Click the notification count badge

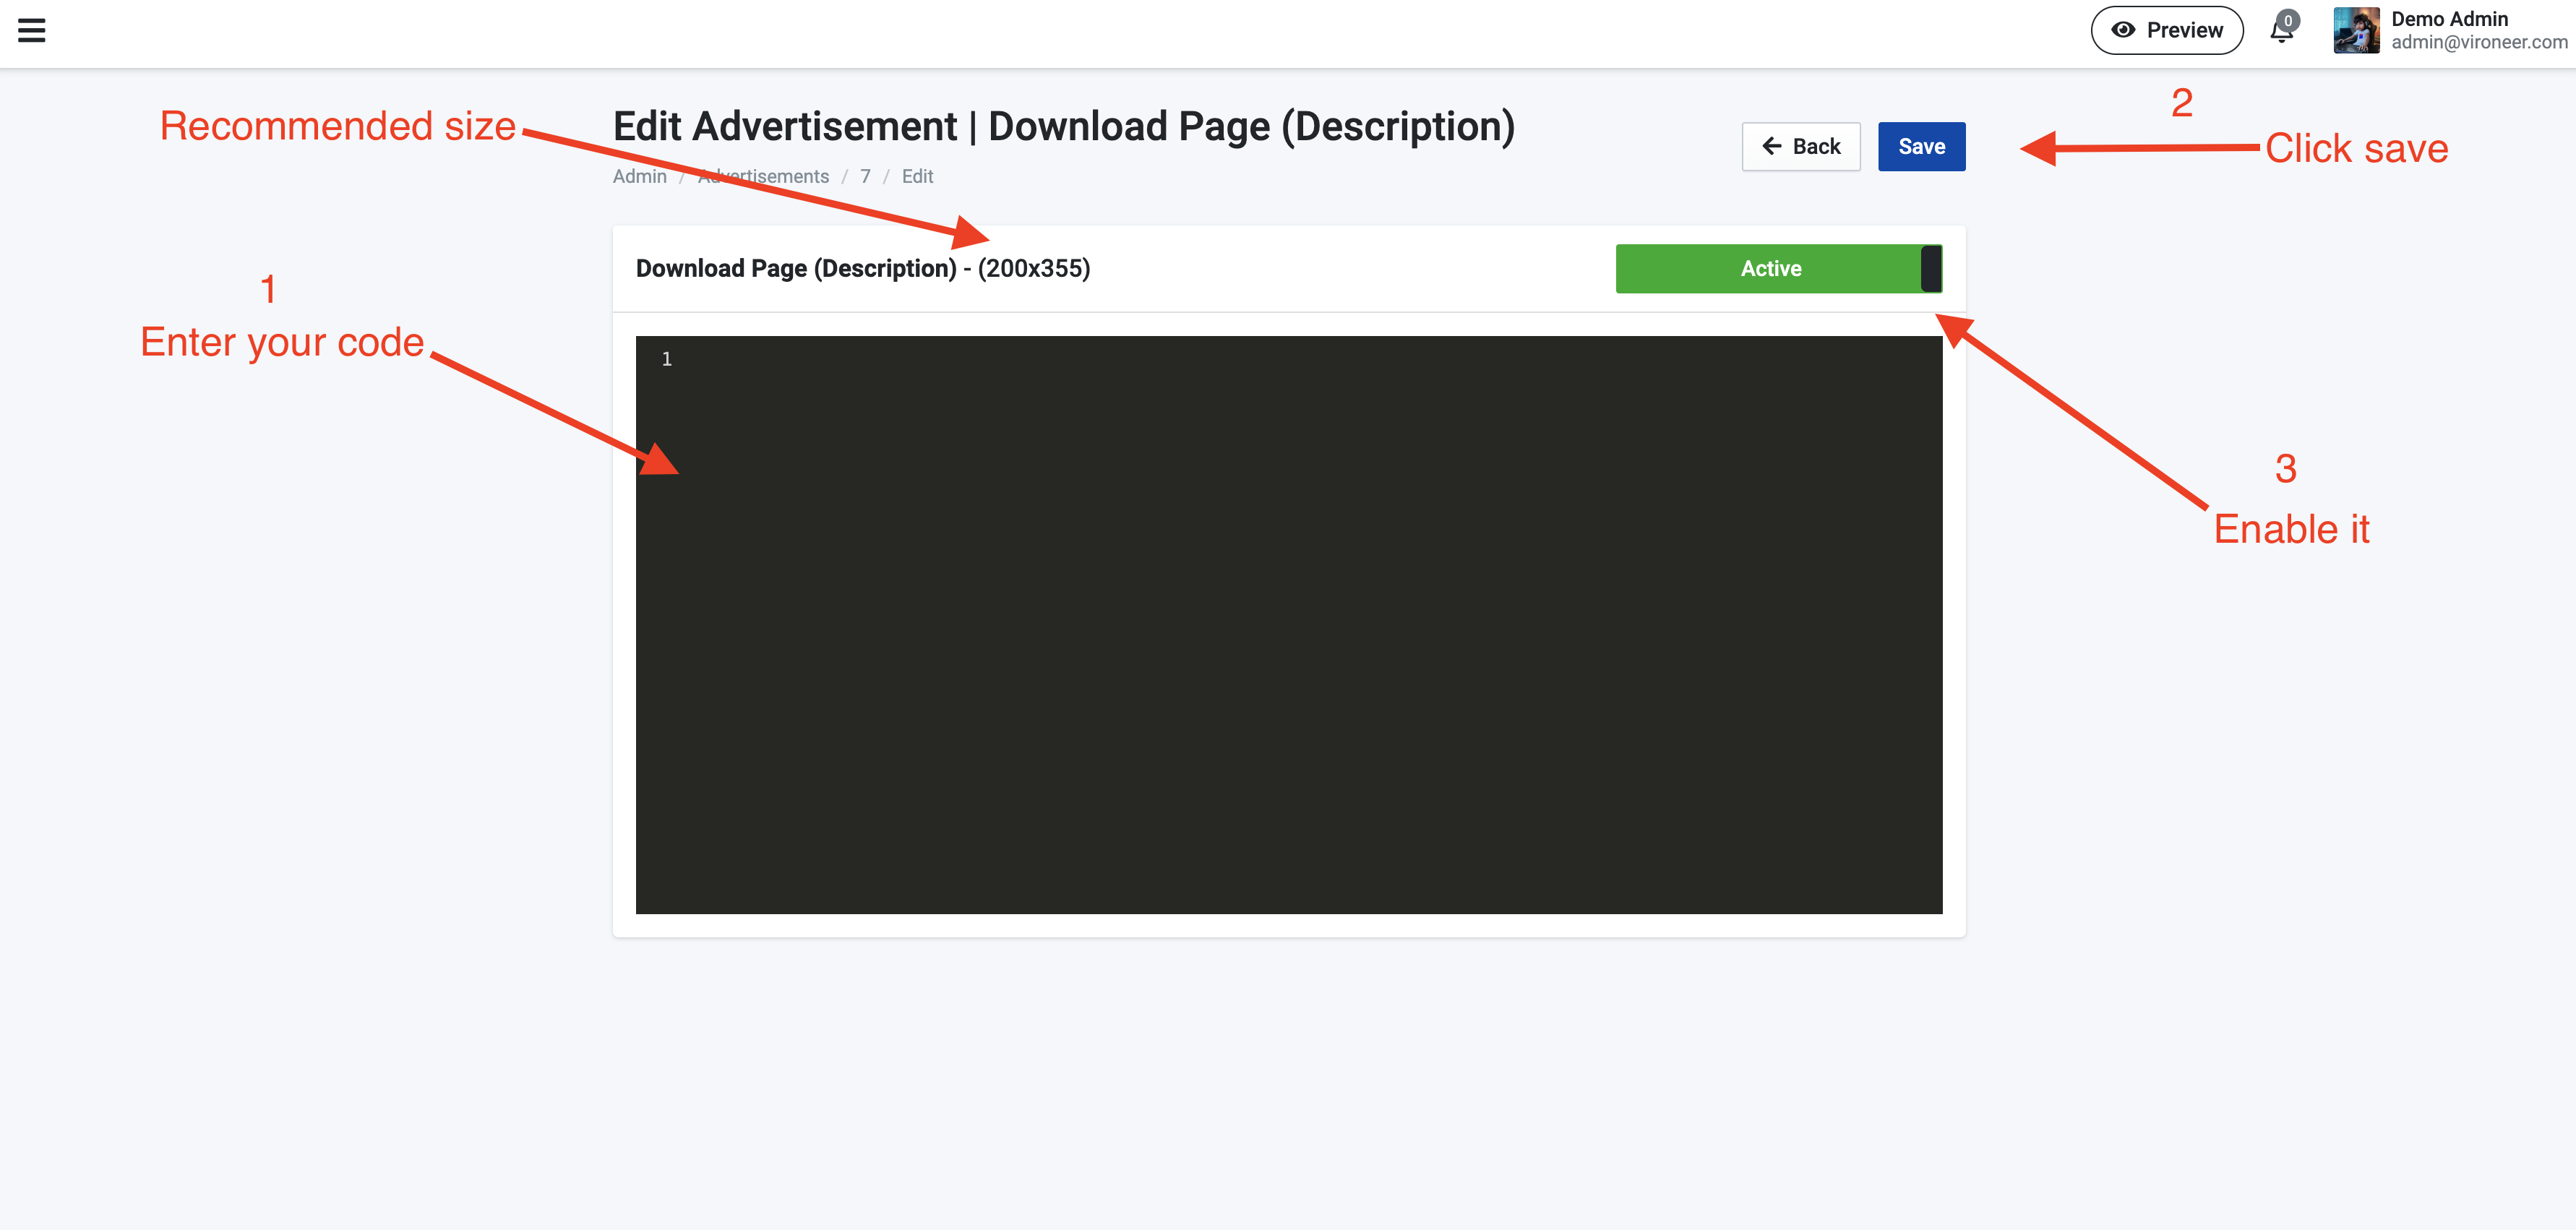(2288, 20)
